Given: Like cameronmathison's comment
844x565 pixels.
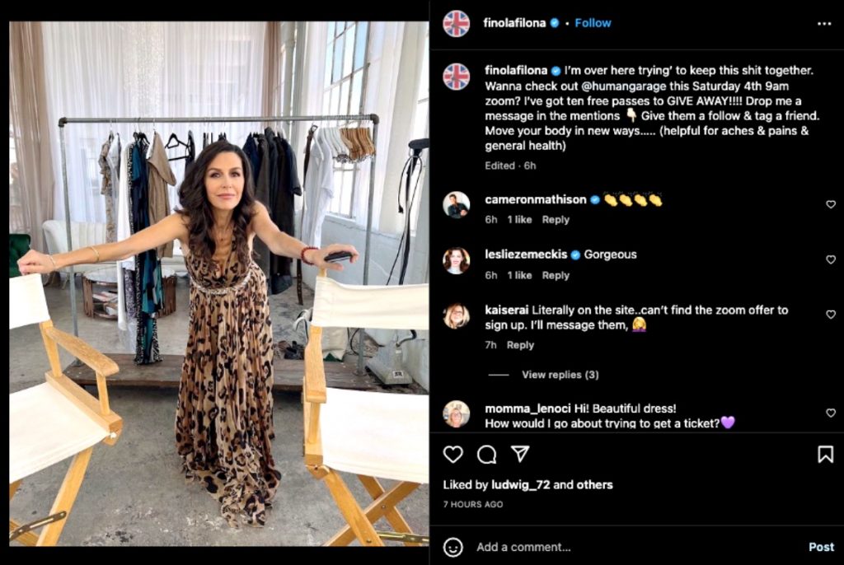Looking at the screenshot, I should pyautogui.click(x=830, y=204).
